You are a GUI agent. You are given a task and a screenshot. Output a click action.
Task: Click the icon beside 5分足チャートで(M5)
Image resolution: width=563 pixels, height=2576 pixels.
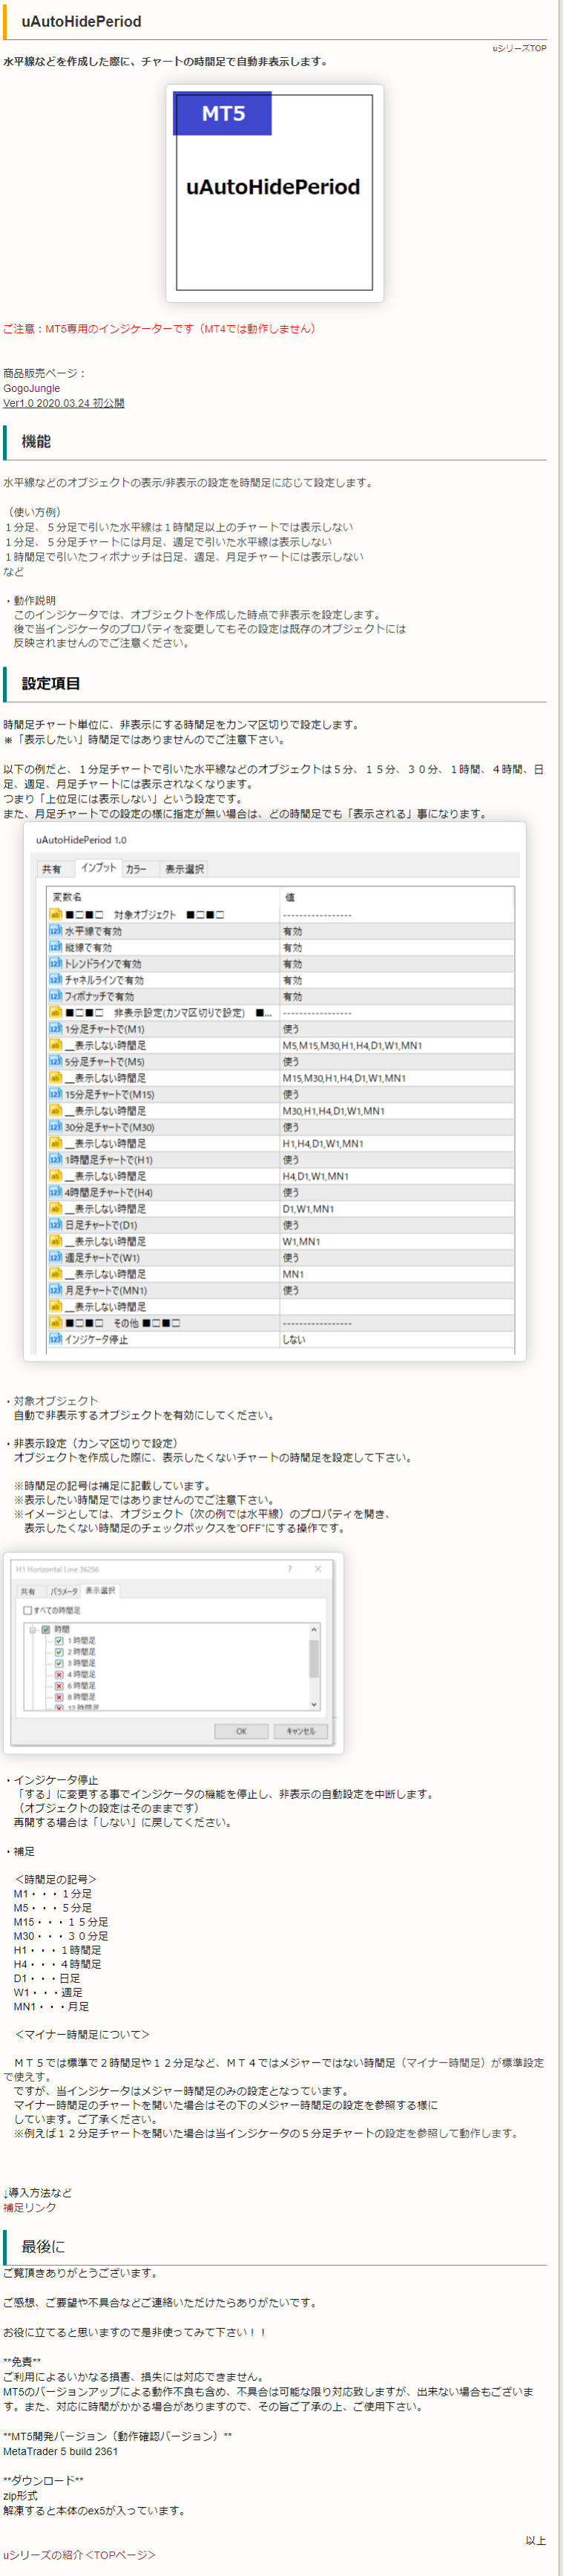(x=55, y=1062)
